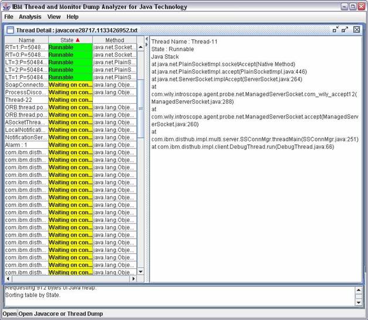
Task: Select the RT=0:P=5048... thread row
Action: click(x=71, y=55)
